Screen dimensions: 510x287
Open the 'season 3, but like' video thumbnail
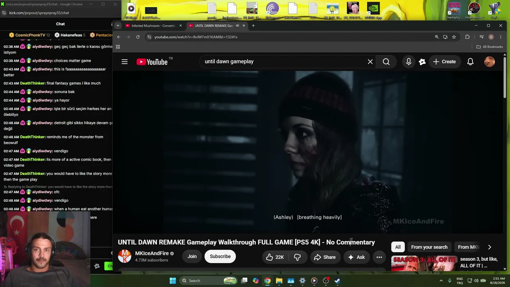tap(423, 264)
